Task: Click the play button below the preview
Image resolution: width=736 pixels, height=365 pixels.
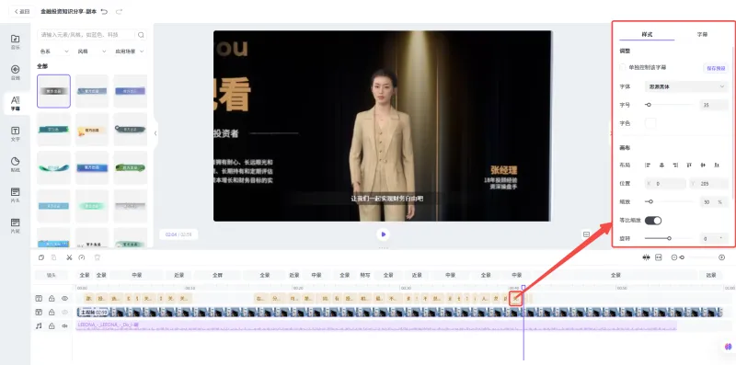Action: [383, 234]
